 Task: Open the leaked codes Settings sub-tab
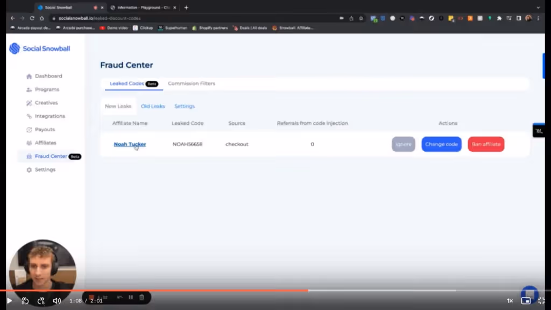click(x=185, y=106)
